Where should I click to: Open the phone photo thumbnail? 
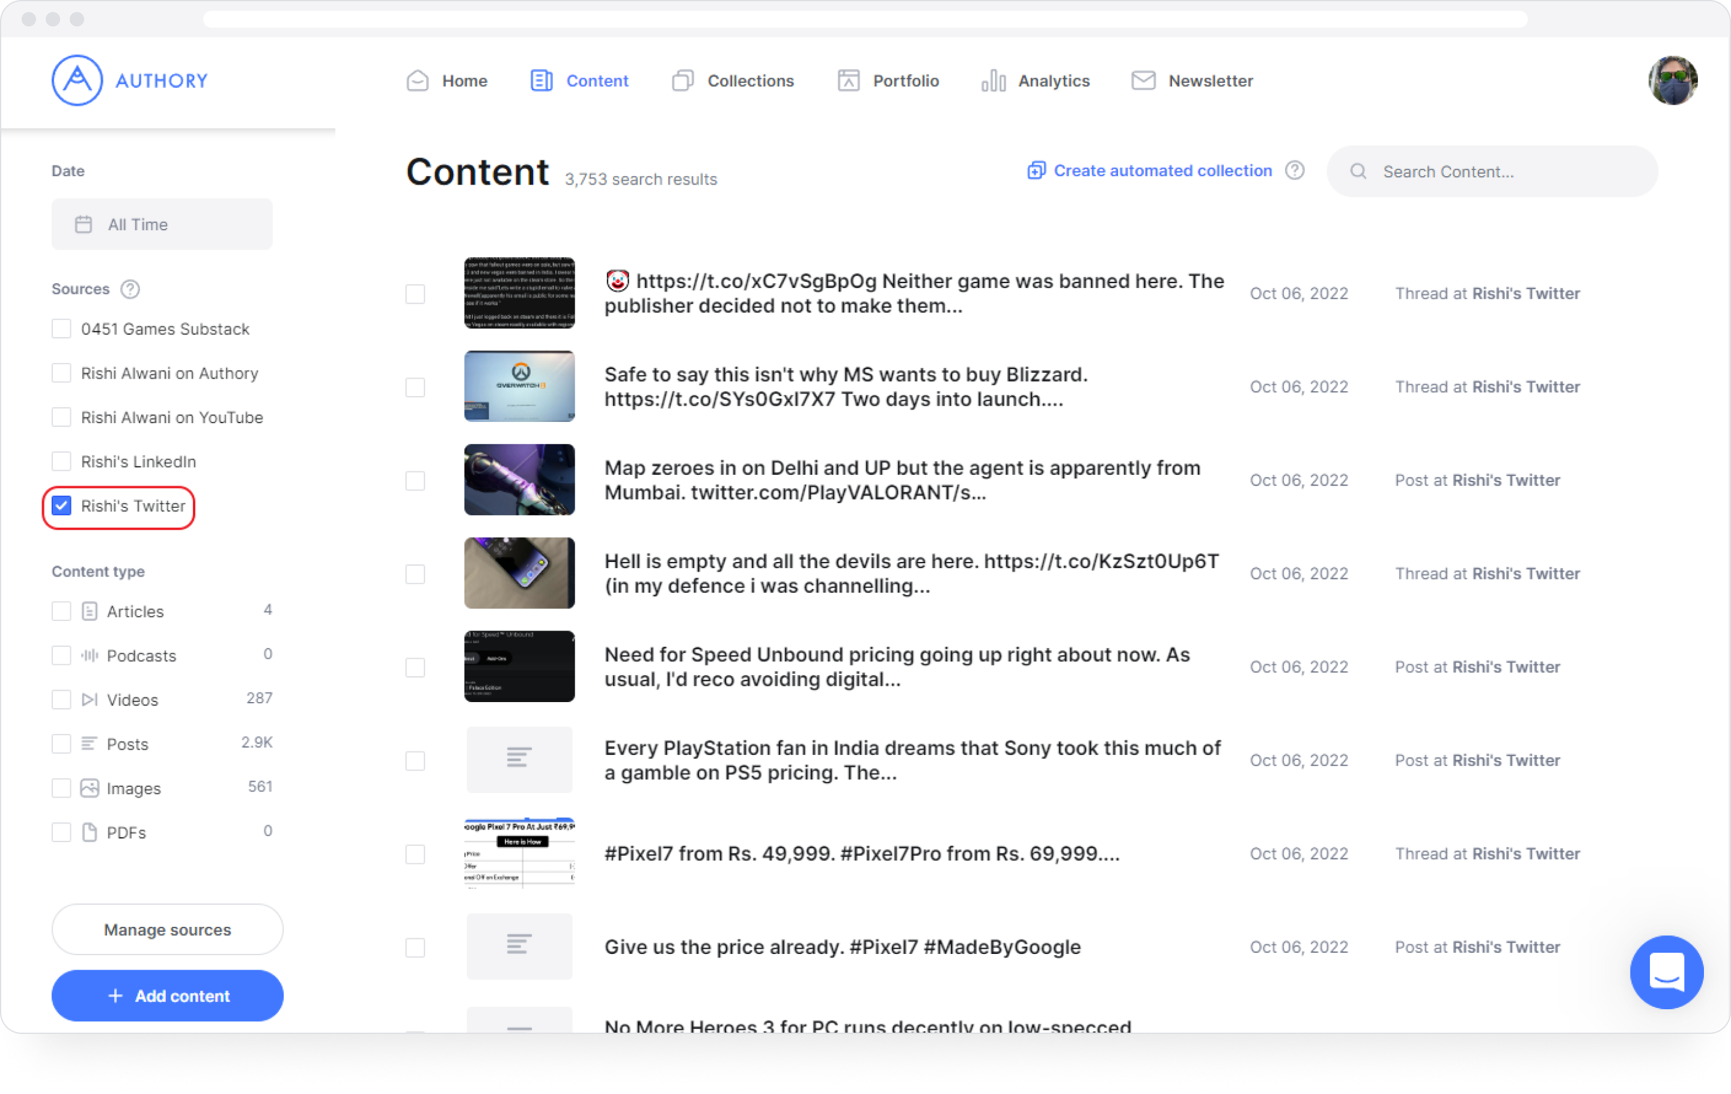[519, 573]
